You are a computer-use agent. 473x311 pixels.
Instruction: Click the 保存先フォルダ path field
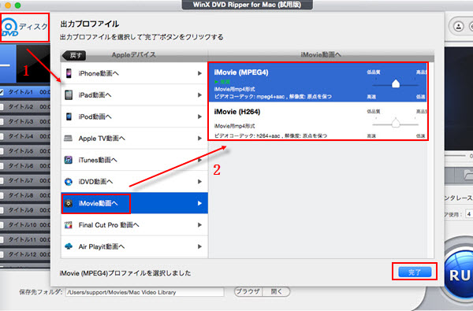(145, 292)
